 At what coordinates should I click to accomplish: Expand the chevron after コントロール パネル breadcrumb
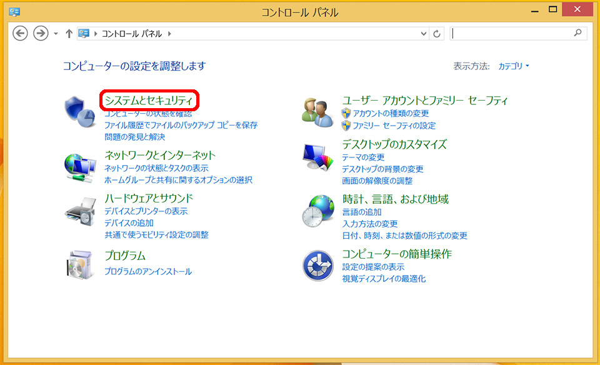click(x=169, y=34)
